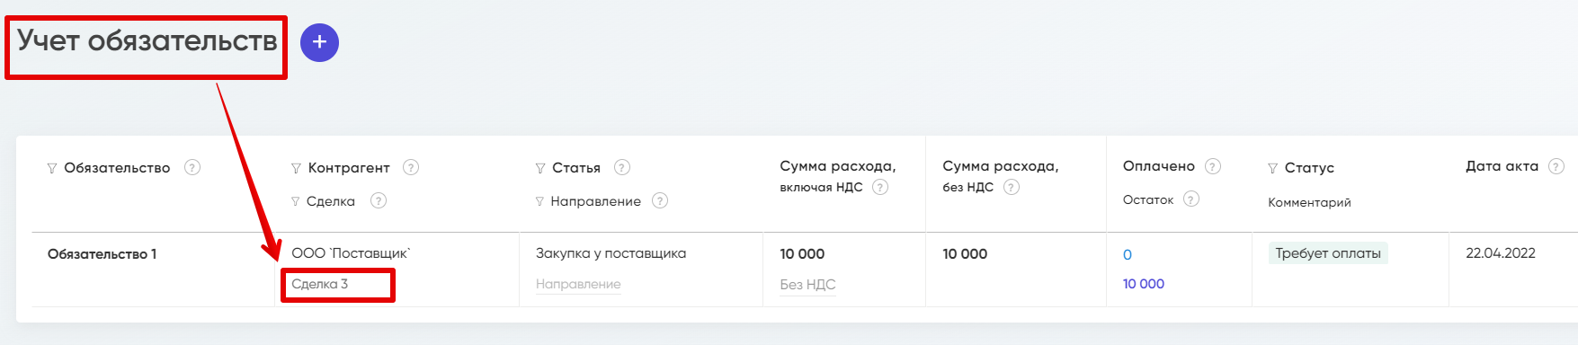This screenshot has width=1578, height=345.
Task: Open help icon next to Остаток header
Action: coord(1191,199)
